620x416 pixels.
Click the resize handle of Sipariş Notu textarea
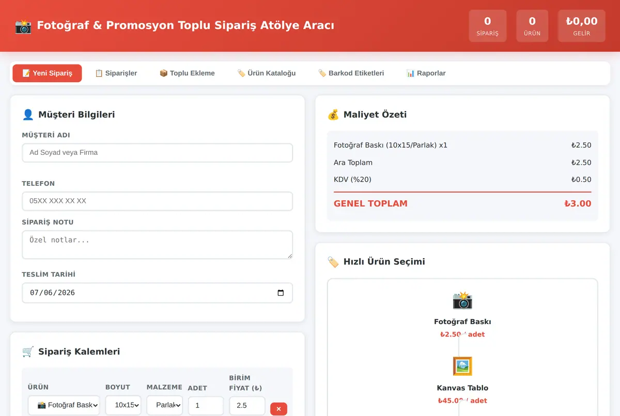click(x=289, y=255)
